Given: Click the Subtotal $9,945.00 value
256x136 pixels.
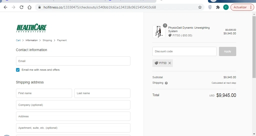Looking at the screenshot, I should (230, 77).
